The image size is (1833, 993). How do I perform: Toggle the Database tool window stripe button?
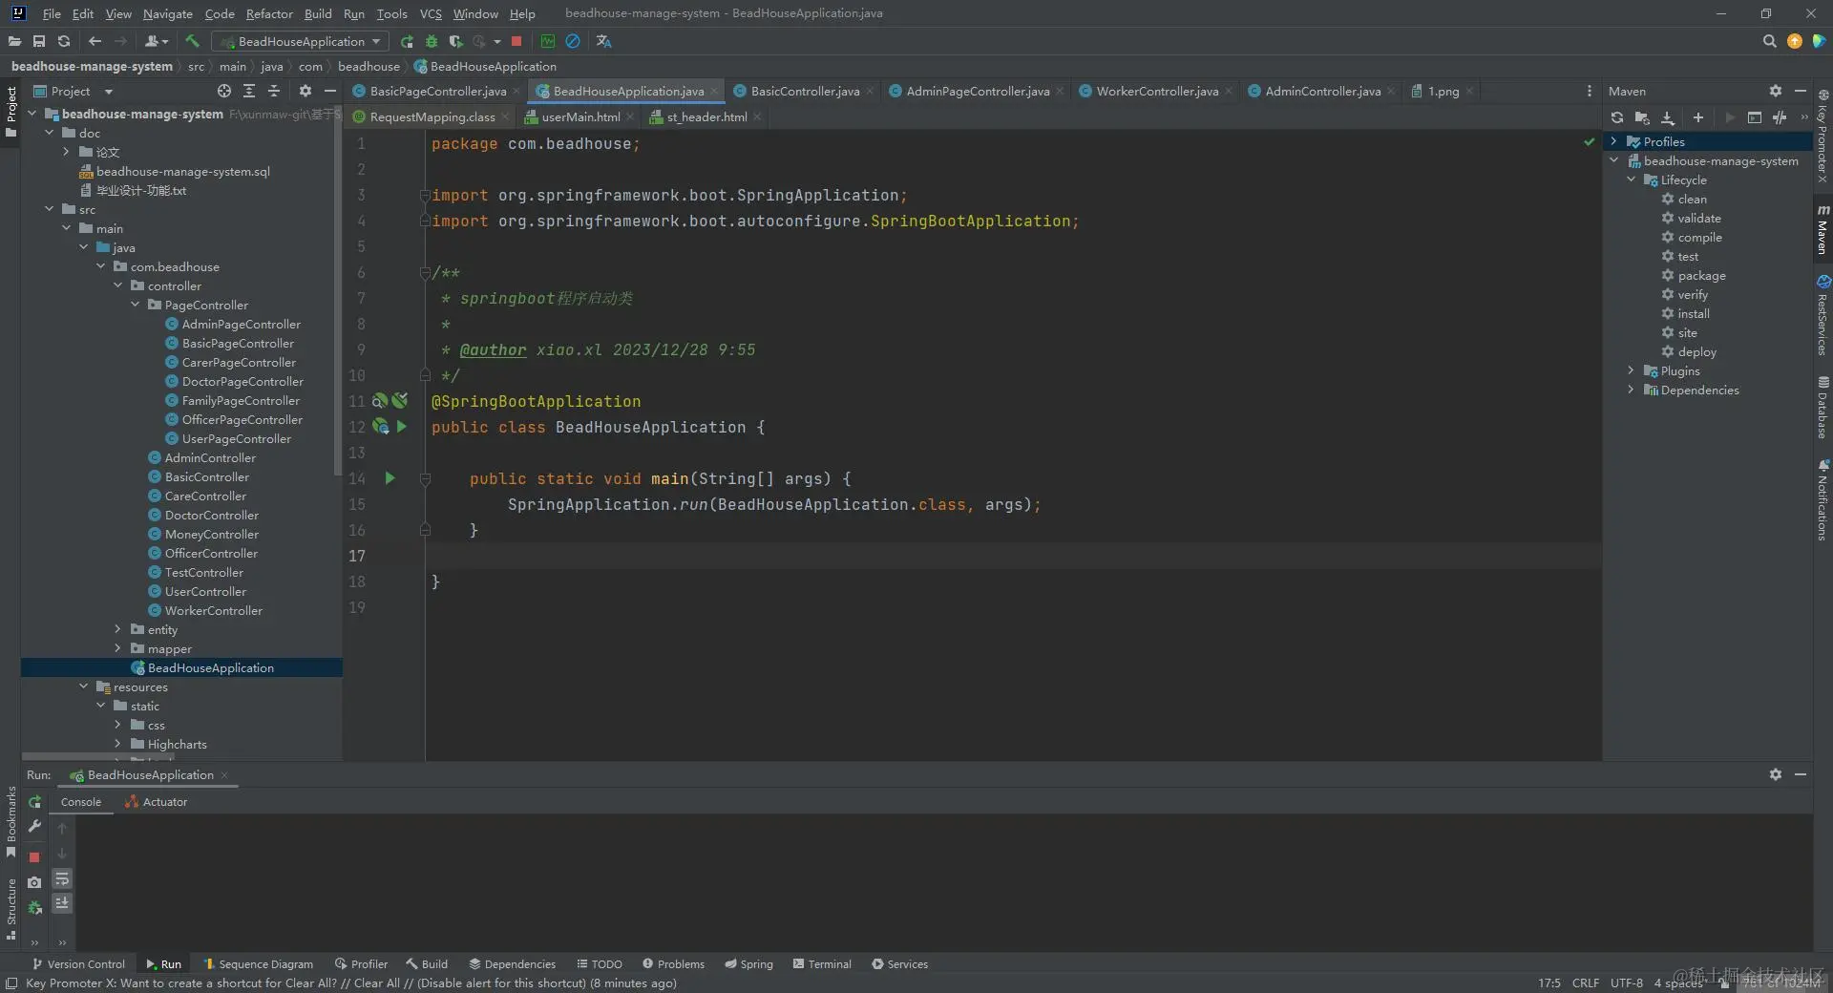[1822, 408]
